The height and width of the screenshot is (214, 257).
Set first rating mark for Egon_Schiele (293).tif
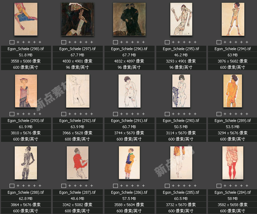click(18, 114)
